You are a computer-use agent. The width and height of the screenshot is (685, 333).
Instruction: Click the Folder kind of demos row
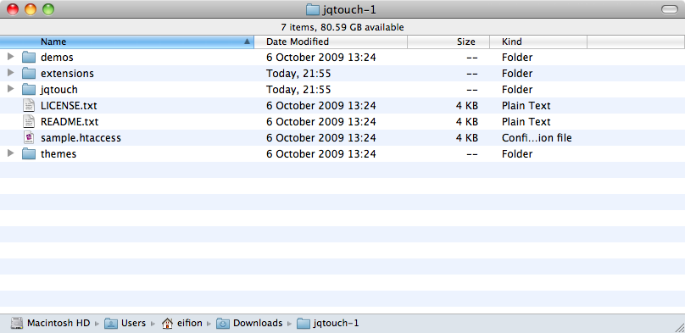tap(517, 58)
